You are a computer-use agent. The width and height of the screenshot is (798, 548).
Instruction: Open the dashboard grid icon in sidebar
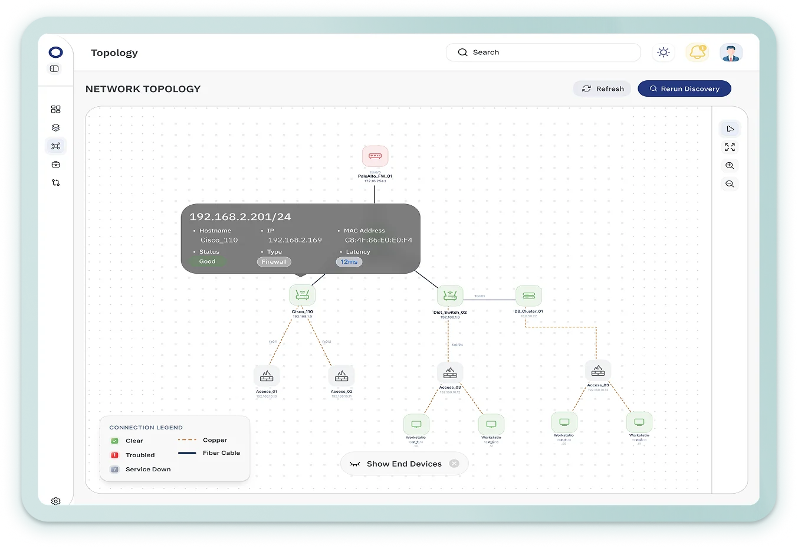(55, 109)
